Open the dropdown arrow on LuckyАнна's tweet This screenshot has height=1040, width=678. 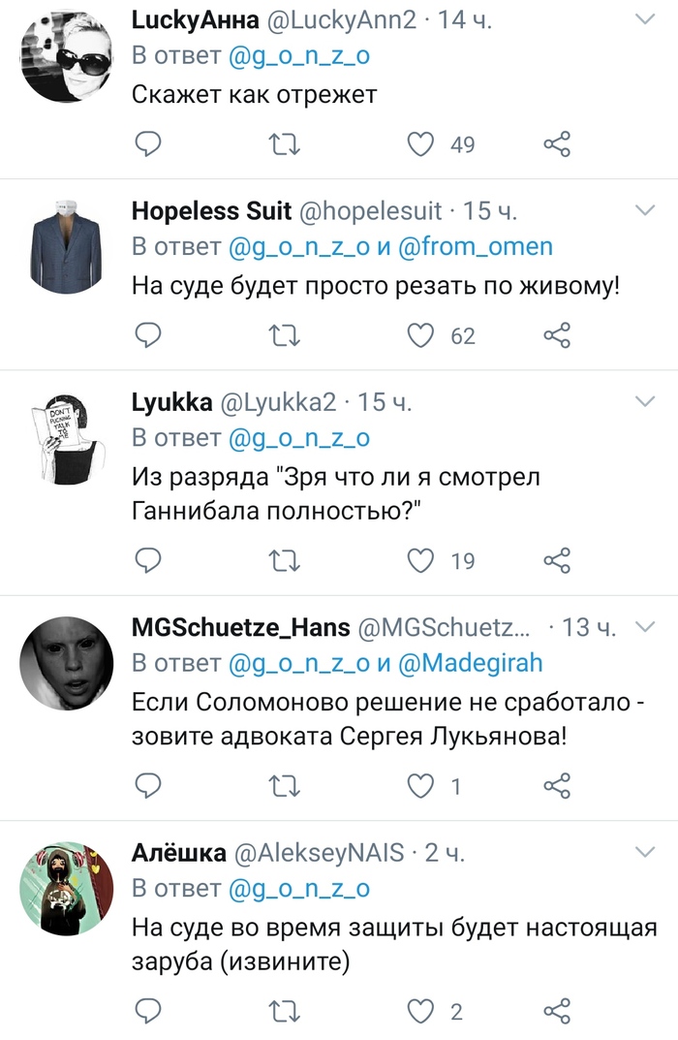[644, 19]
